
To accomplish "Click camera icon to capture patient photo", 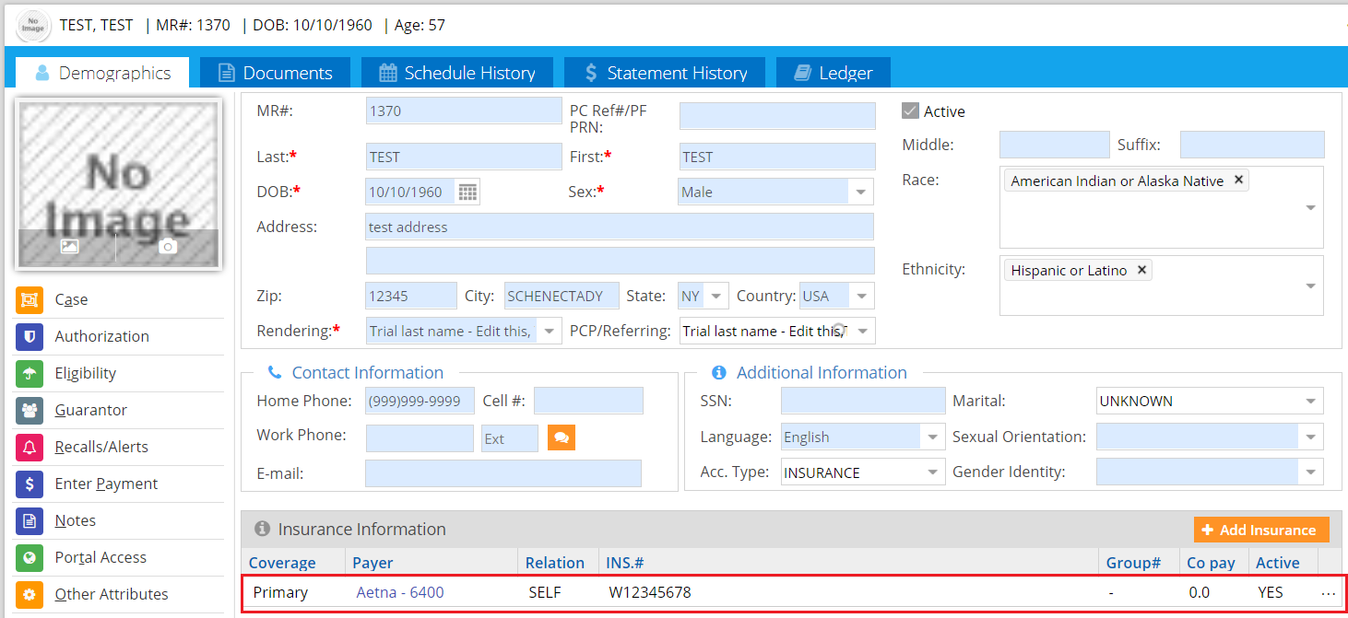I will 167,247.
